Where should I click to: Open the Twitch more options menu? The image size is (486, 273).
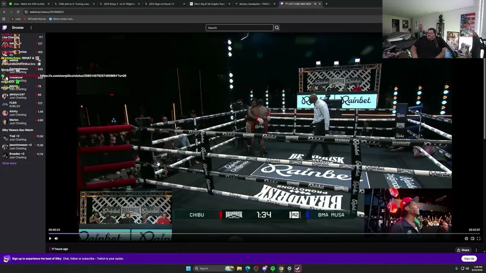click(31, 28)
